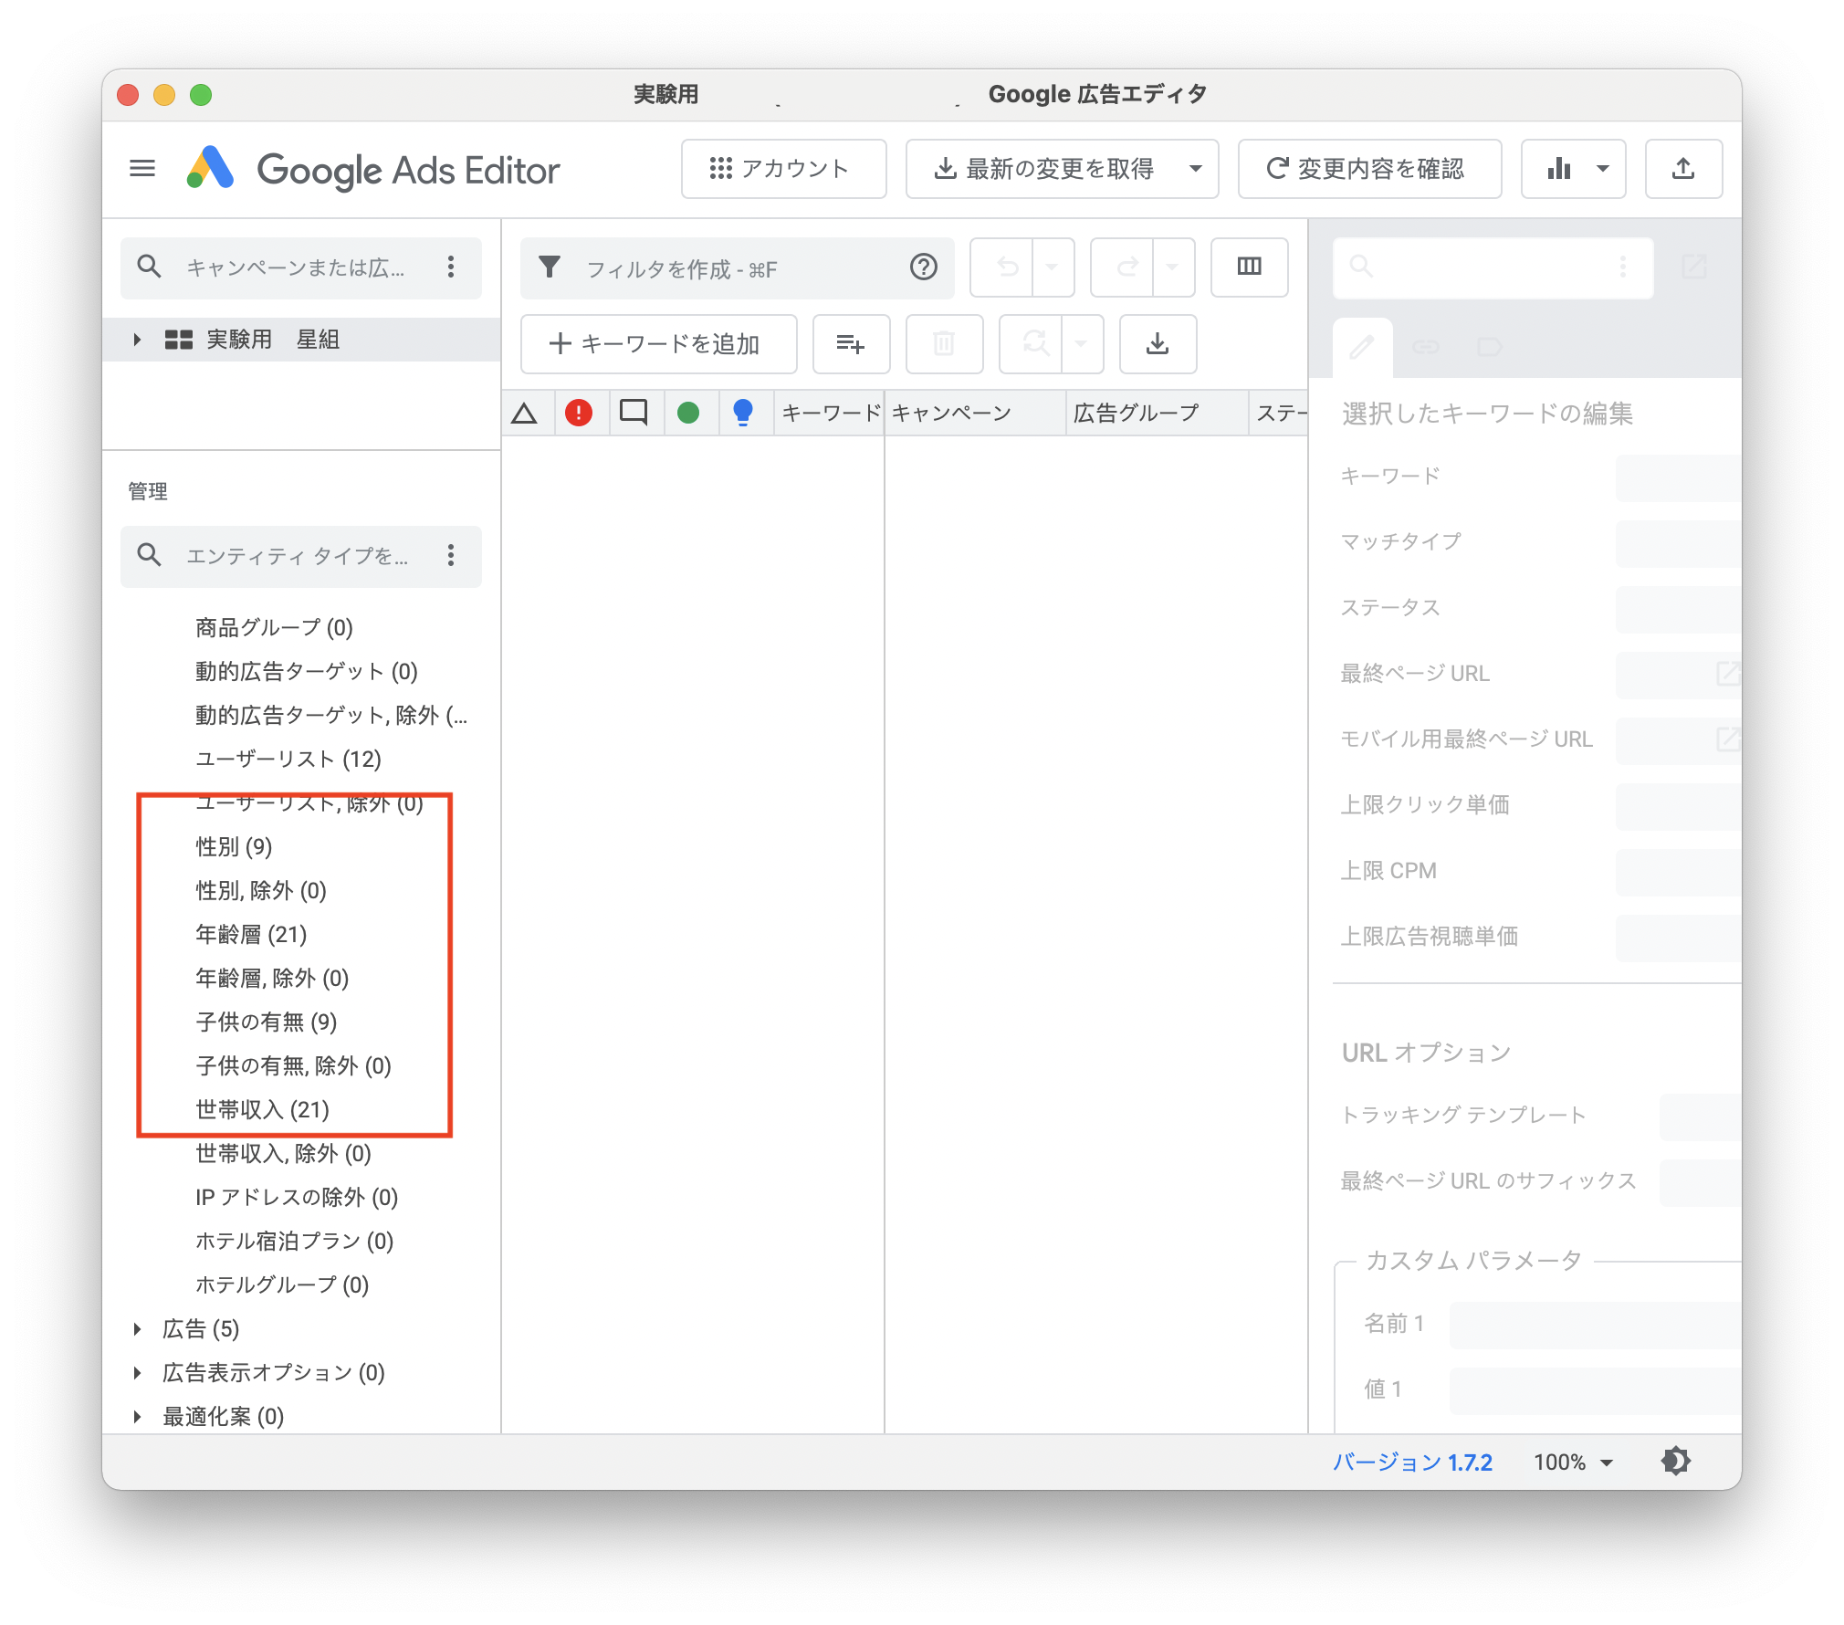The height and width of the screenshot is (1625, 1844).
Task: Open the hamburger menu beside Google Ads Editor logo
Action: (x=142, y=168)
